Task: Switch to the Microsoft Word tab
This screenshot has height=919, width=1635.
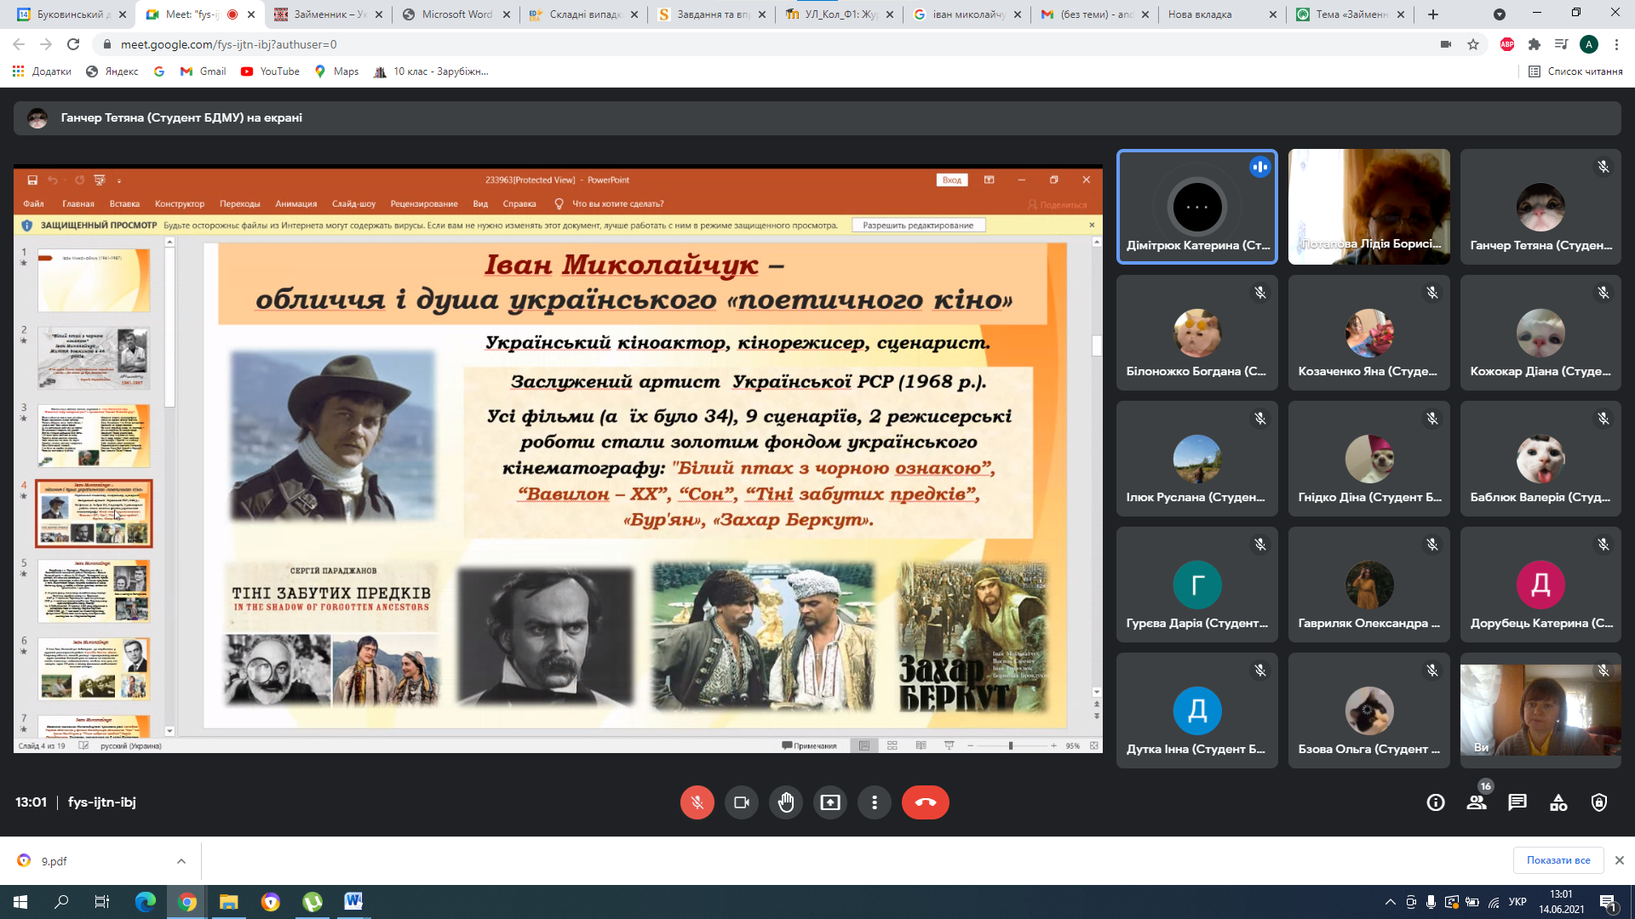Action: pos(456,14)
